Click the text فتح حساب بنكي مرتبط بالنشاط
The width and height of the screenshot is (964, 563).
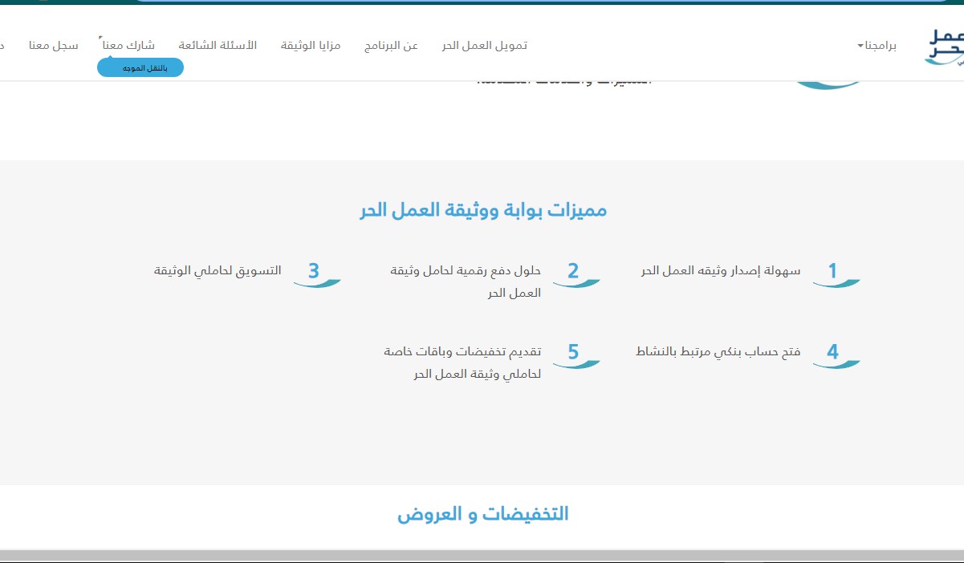[x=718, y=352]
